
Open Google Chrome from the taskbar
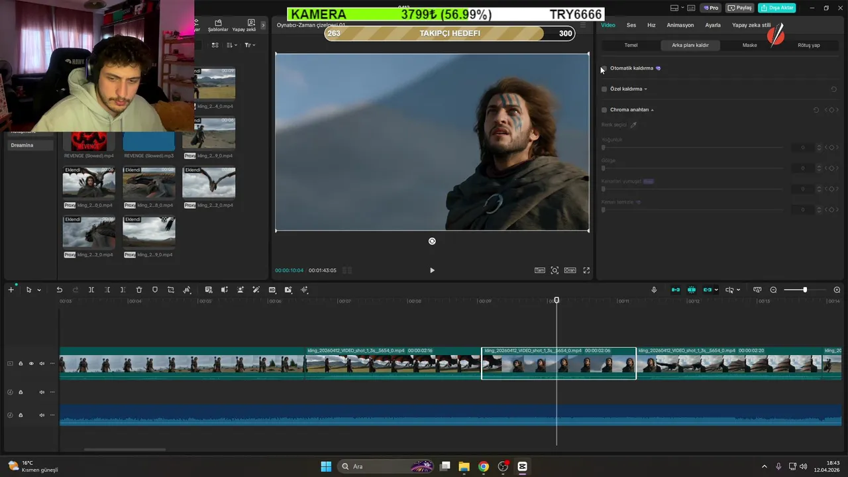click(x=484, y=466)
